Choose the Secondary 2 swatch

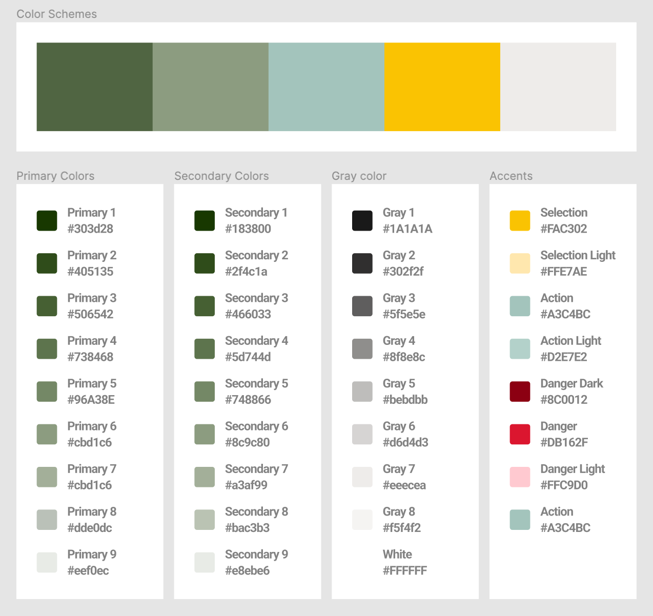coord(205,263)
